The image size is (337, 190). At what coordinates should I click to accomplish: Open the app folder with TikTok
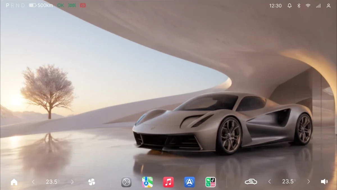211,182
